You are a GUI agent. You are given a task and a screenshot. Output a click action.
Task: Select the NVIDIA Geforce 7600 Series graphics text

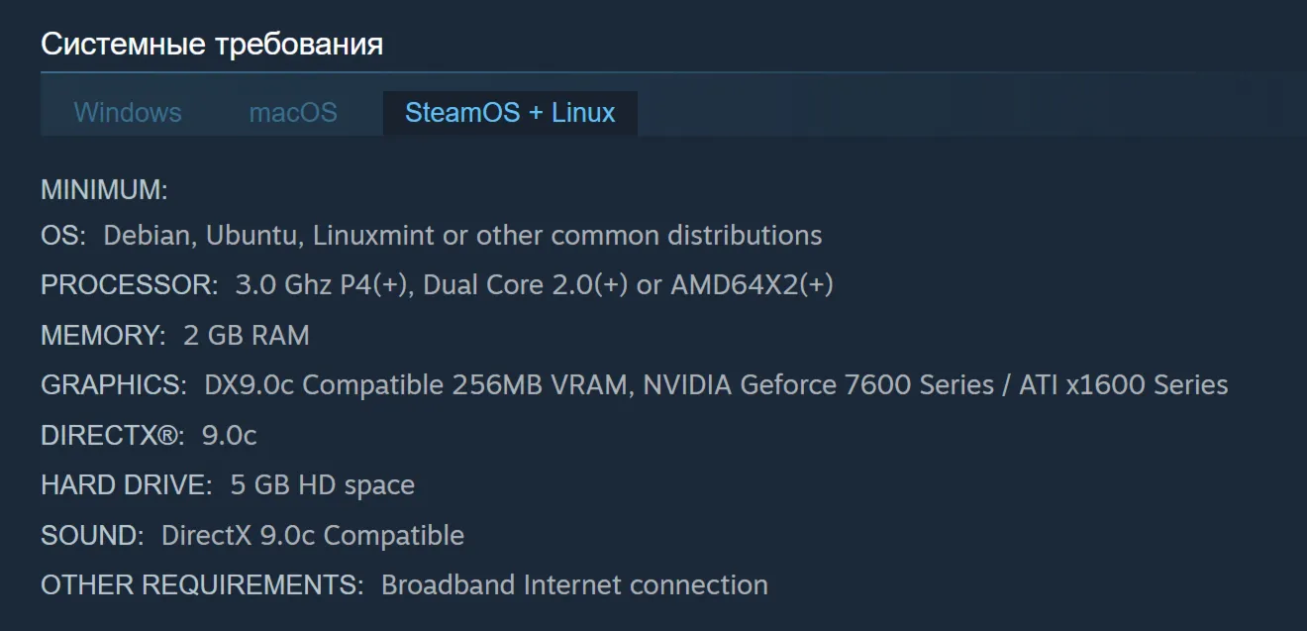point(819,385)
